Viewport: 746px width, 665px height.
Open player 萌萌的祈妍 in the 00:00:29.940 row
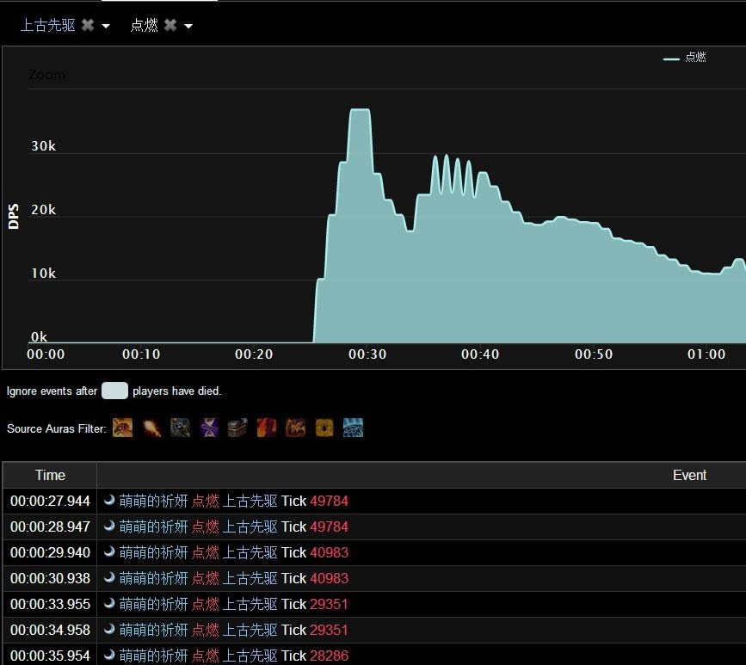click(x=153, y=552)
